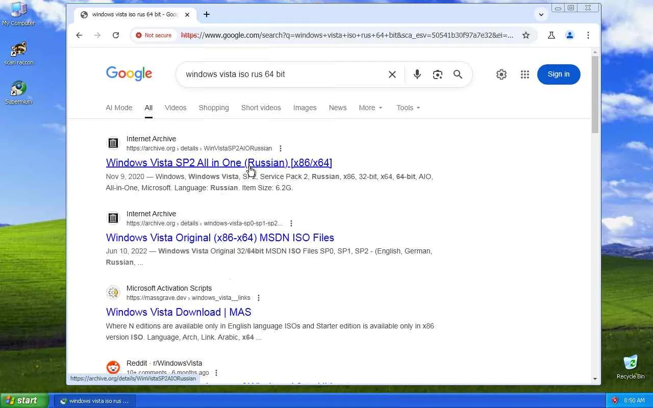
Task: Expand the More search filters dropdown
Action: click(370, 108)
